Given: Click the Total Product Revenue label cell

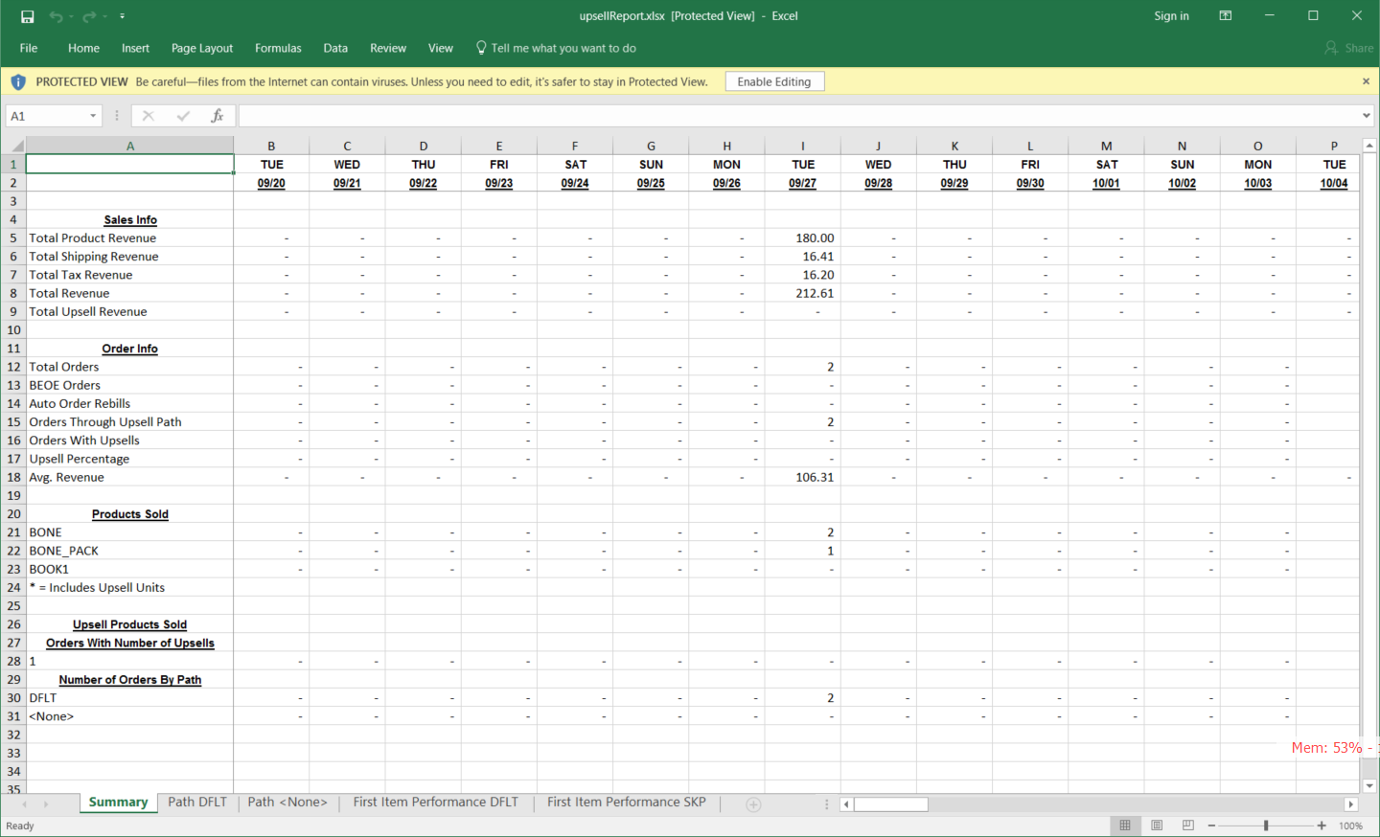Looking at the screenshot, I should click(129, 238).
